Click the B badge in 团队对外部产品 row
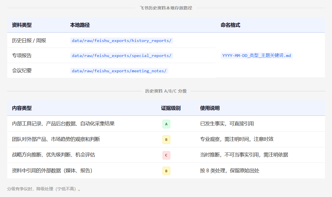This screenshot has height=197, width=332. pyautogui.click(x=166, y=139)
